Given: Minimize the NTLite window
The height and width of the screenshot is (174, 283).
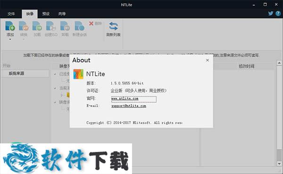Looking at the screenshot, I should (254, 5).
